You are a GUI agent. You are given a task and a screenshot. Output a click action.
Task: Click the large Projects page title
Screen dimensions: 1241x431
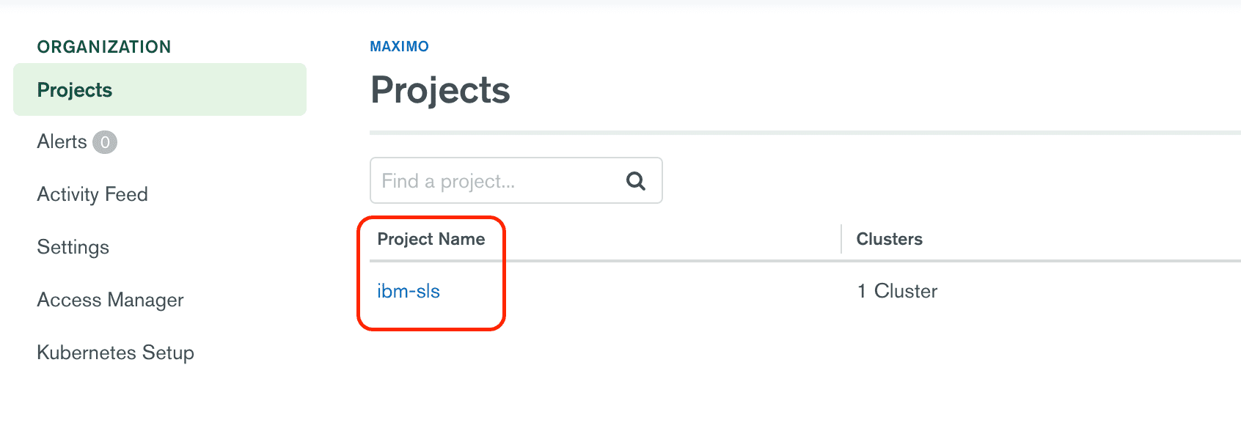(440, 90)
